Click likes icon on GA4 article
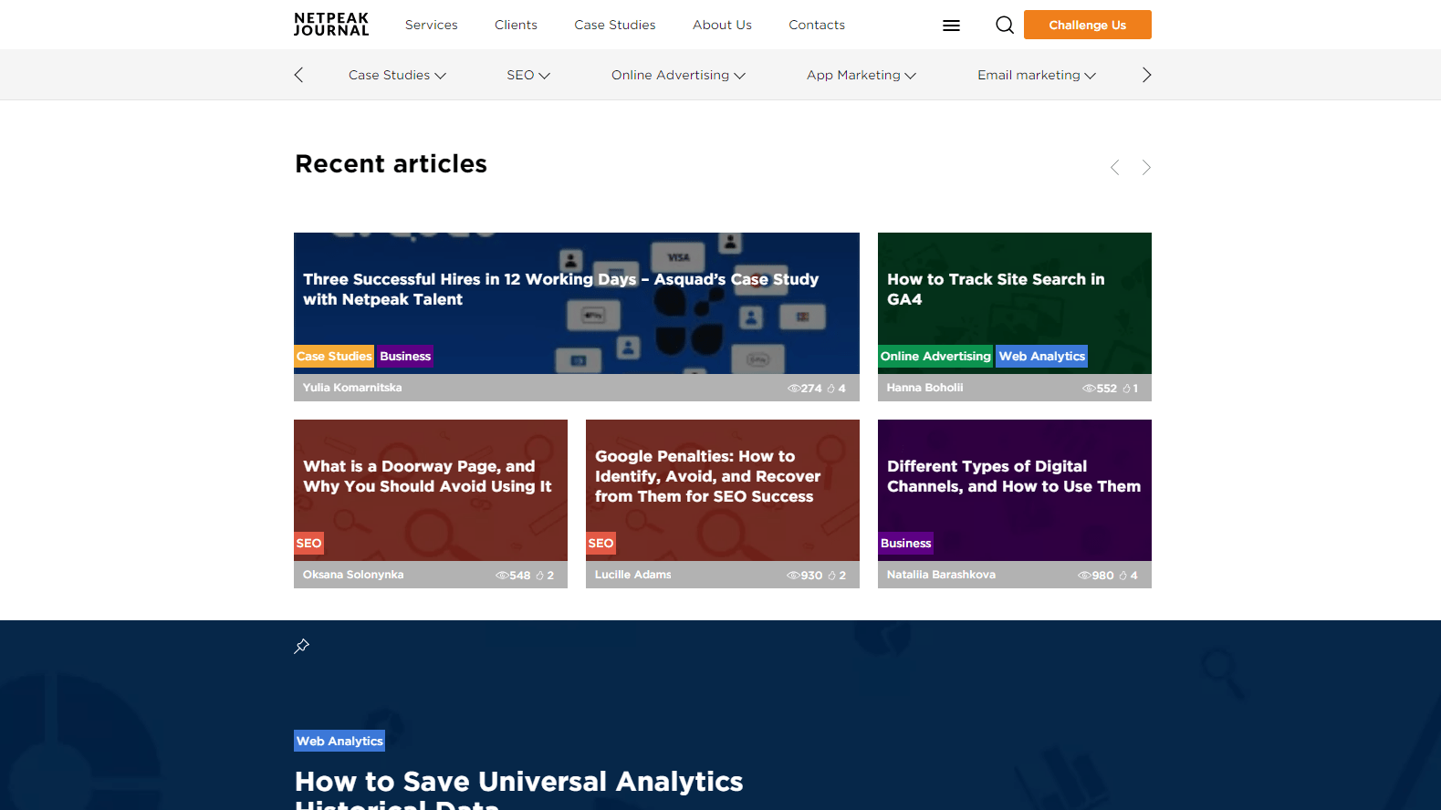The image size is (1441, 810). coord(1127,389)
